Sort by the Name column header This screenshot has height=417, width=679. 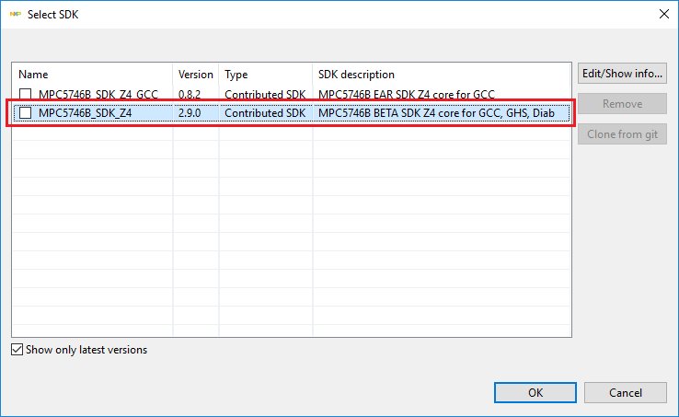(x=92, y=75)
